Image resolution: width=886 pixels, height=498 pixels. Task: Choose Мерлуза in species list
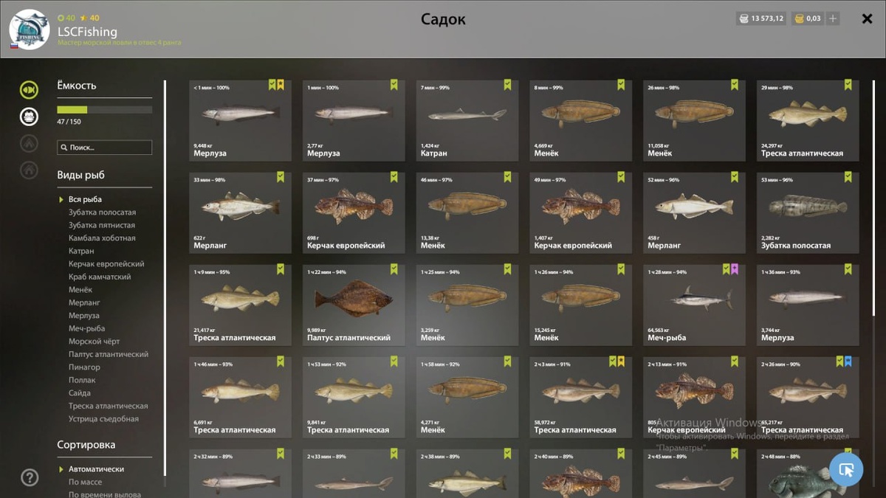click(83, 316)
